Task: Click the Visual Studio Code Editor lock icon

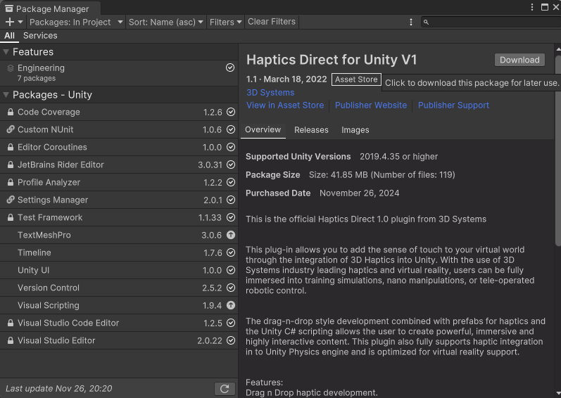Action: [11, 323]
